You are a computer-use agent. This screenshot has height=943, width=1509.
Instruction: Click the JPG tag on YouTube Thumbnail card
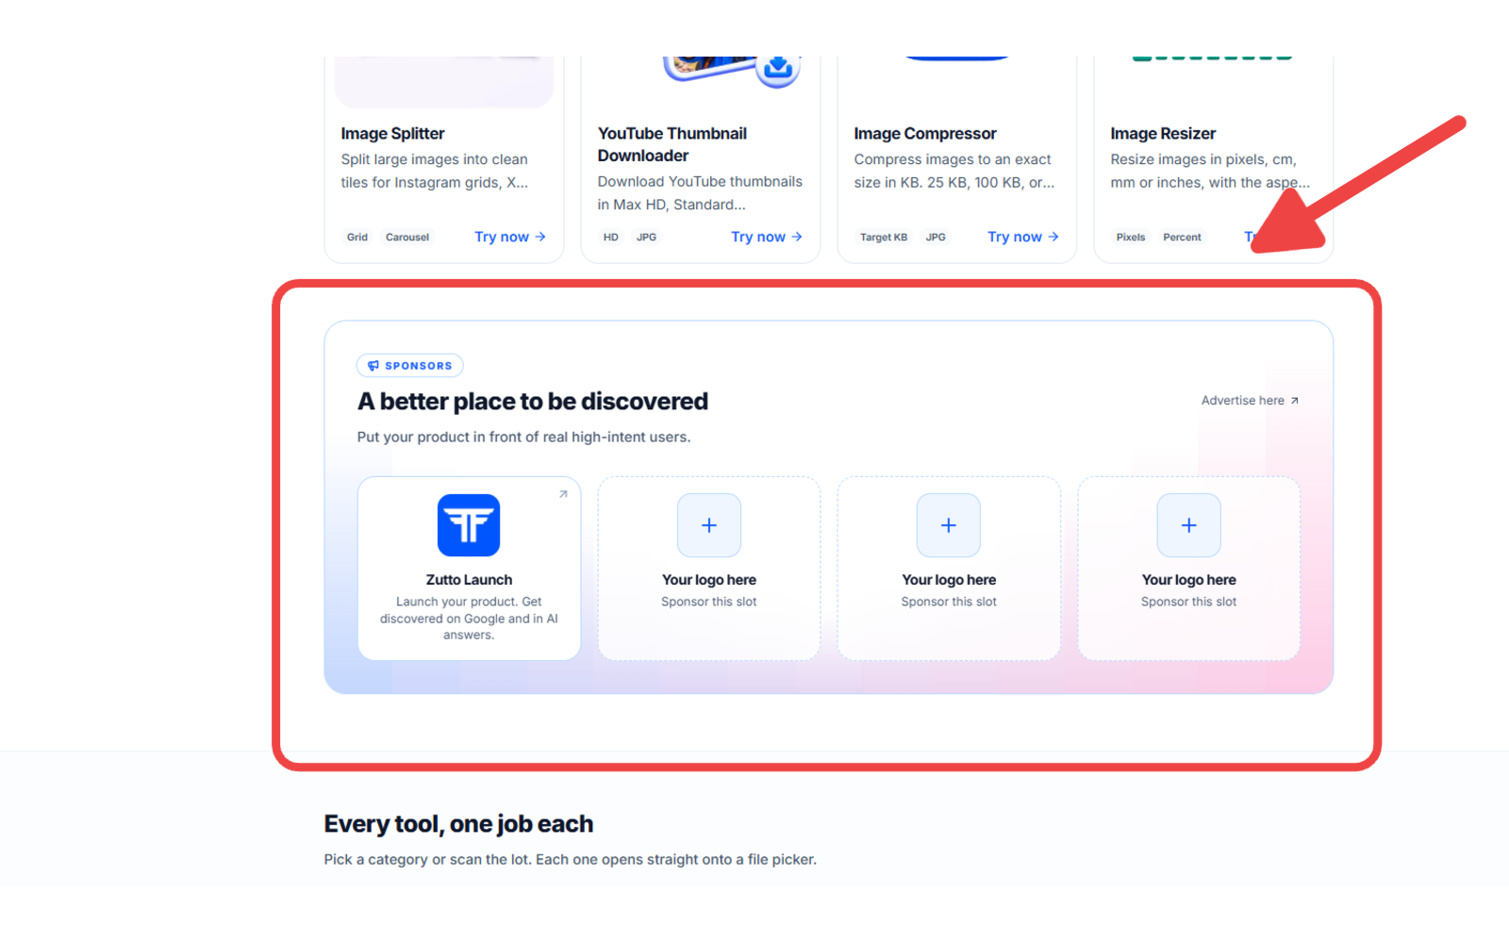click(646, 238)
